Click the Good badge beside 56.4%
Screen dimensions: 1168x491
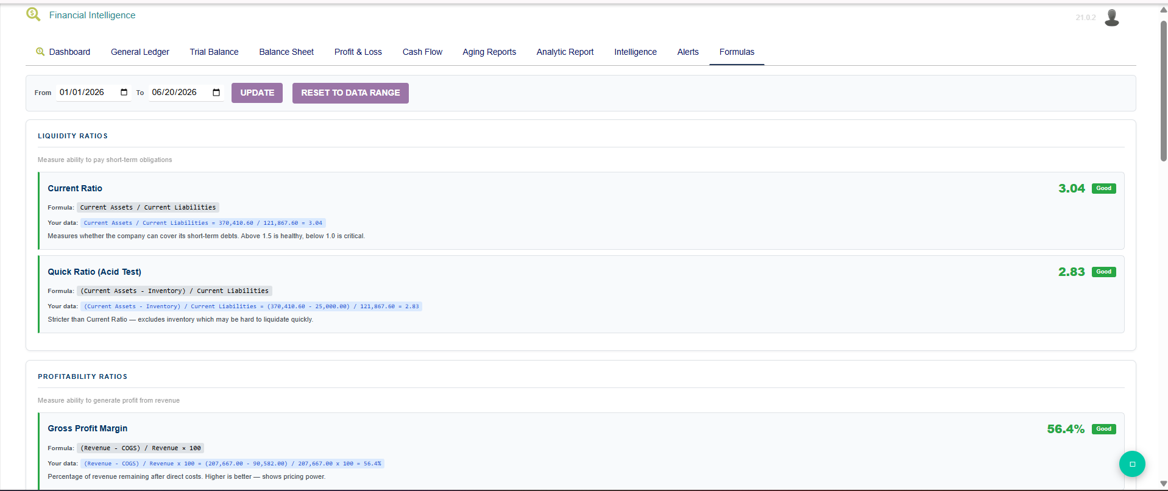pyautogui.click(x=1104, y=429)
